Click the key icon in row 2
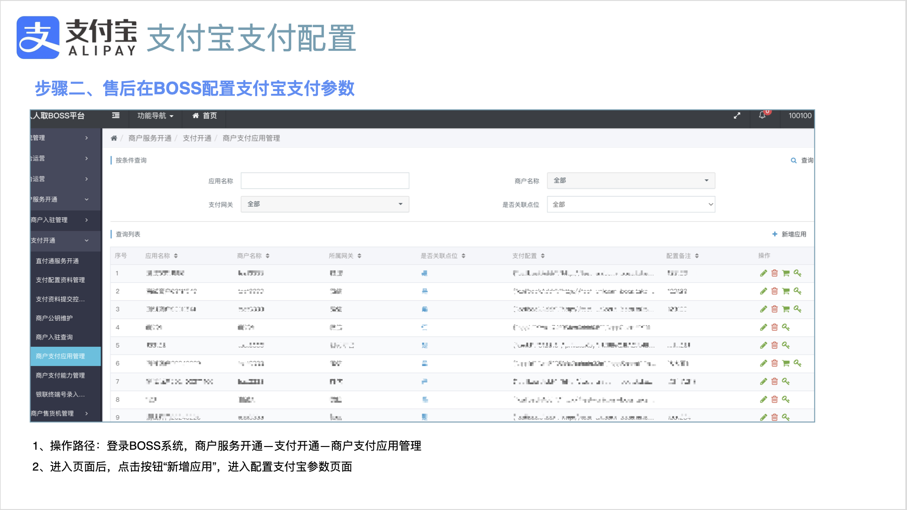 click(x=798, y=291)
